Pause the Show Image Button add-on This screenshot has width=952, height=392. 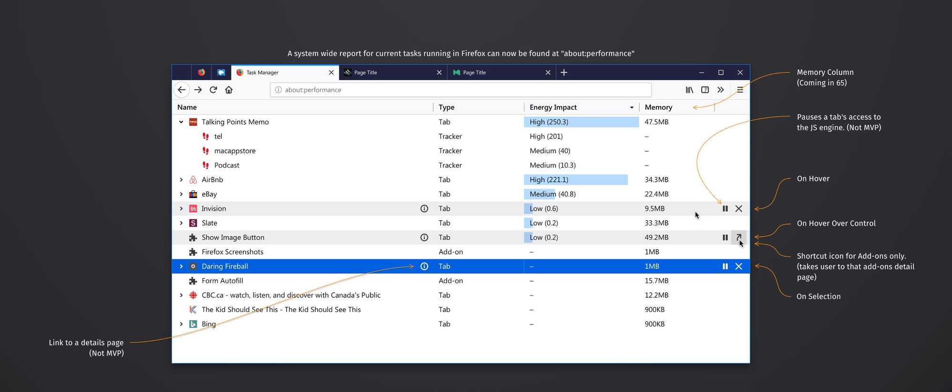725,237
